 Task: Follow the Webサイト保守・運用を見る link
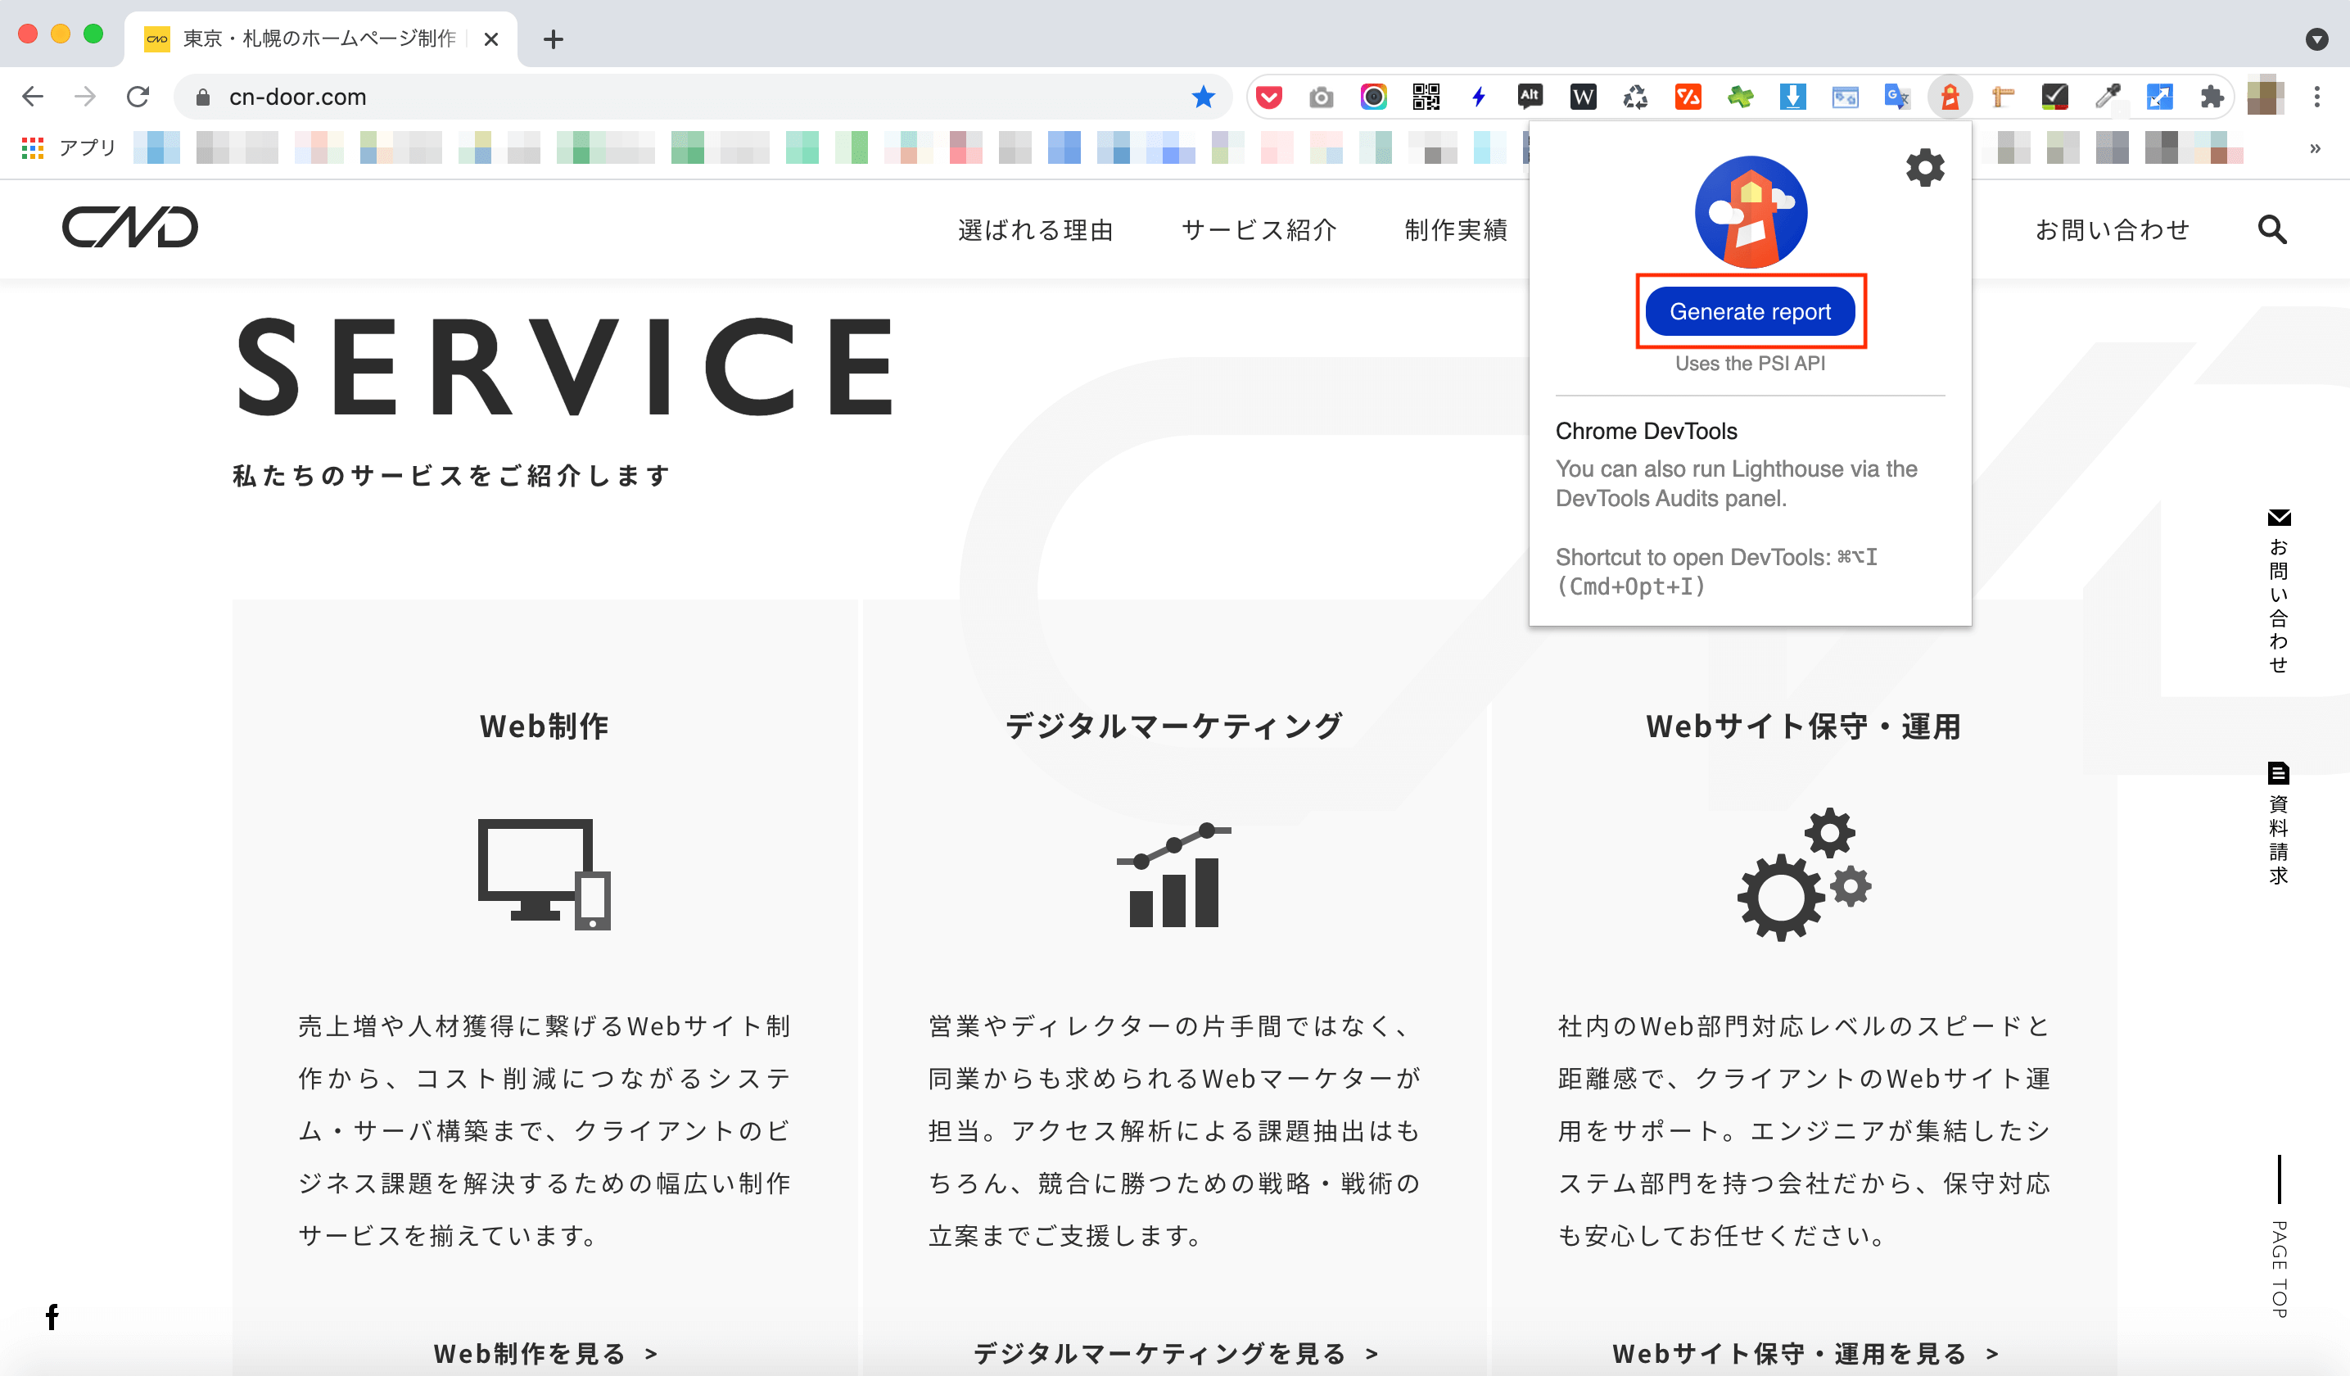pos(1805,1353)
